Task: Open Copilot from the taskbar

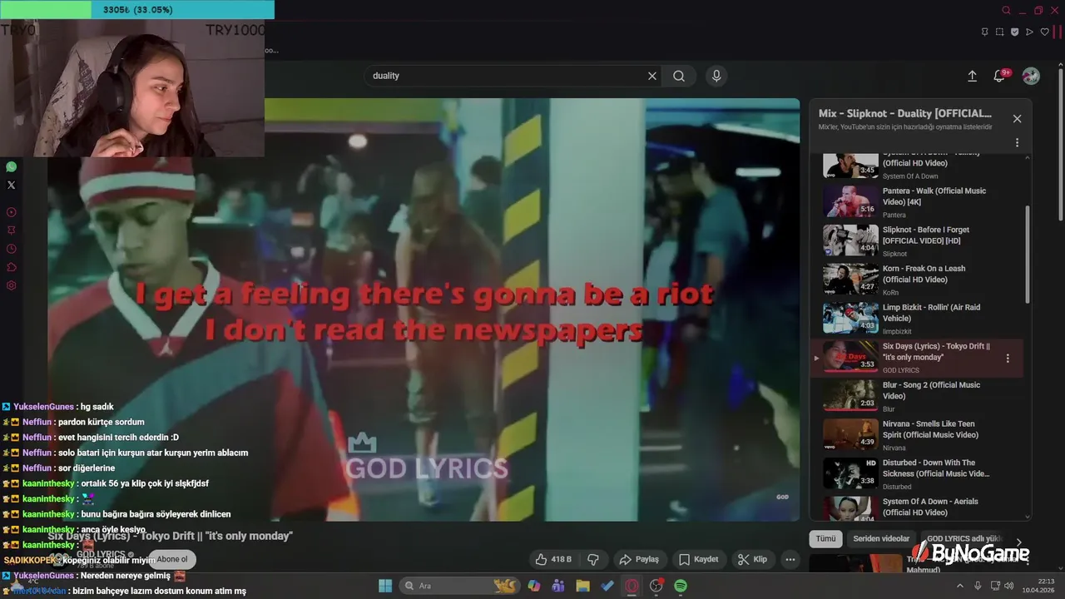Action: coord(534,586)
